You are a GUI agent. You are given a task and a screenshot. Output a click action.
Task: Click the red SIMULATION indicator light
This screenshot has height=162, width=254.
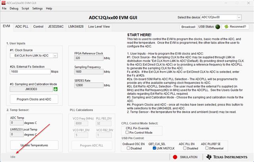[x=175, y=157]
